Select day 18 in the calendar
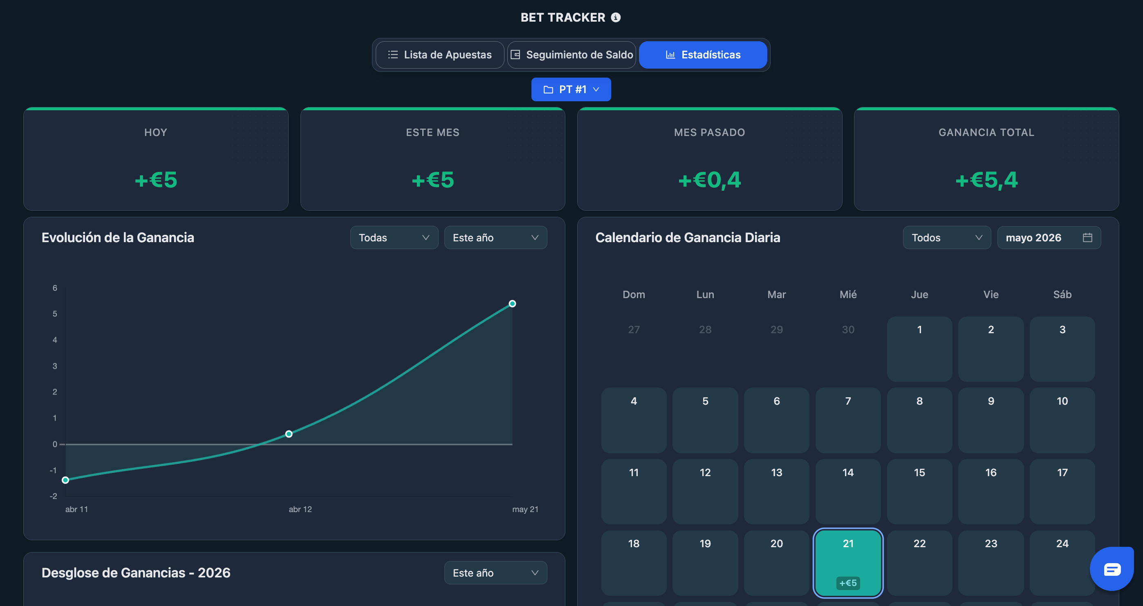This screenshot has height=606, width=1143. click(634, 563)
